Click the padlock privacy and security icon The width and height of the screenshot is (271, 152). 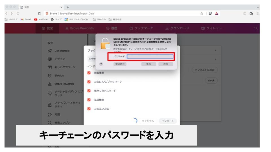click(50, 105)
